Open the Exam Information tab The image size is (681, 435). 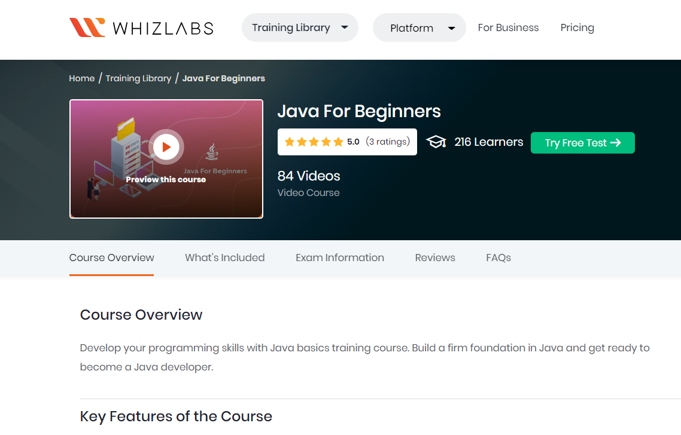click(340, 258)
